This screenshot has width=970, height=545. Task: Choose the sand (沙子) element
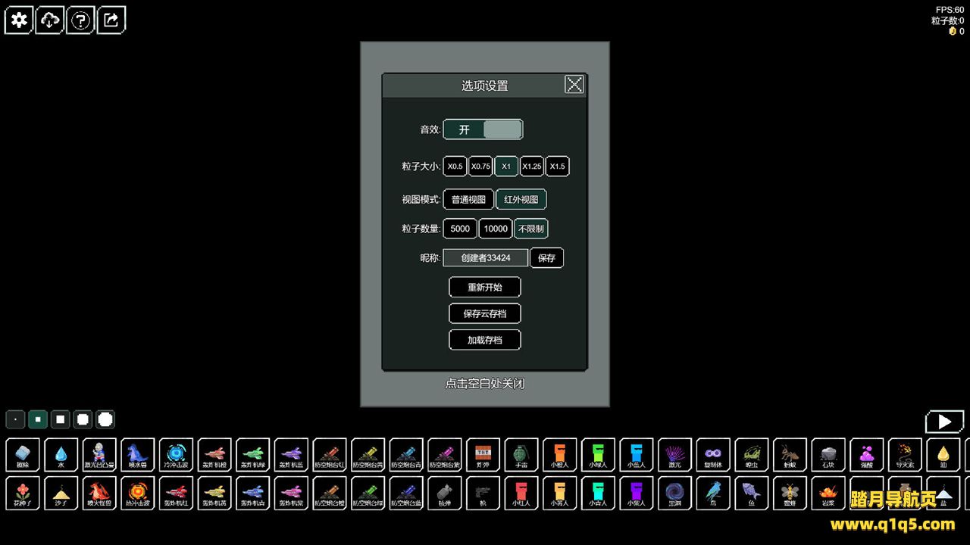click(x=61, y=493)
